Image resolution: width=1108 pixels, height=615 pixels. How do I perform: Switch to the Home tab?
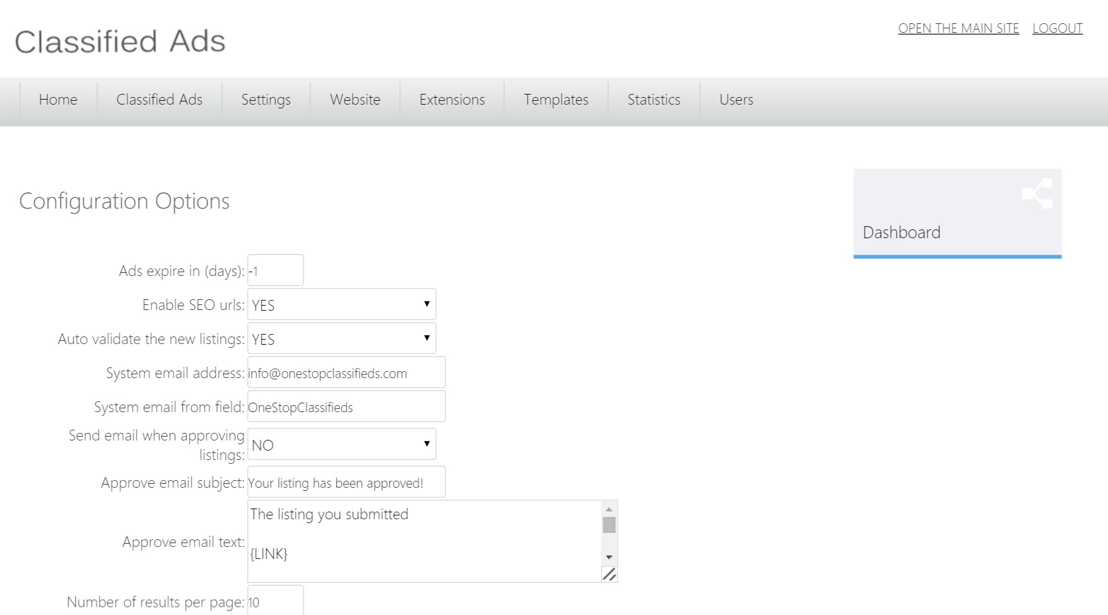click(x=58, y=100)
